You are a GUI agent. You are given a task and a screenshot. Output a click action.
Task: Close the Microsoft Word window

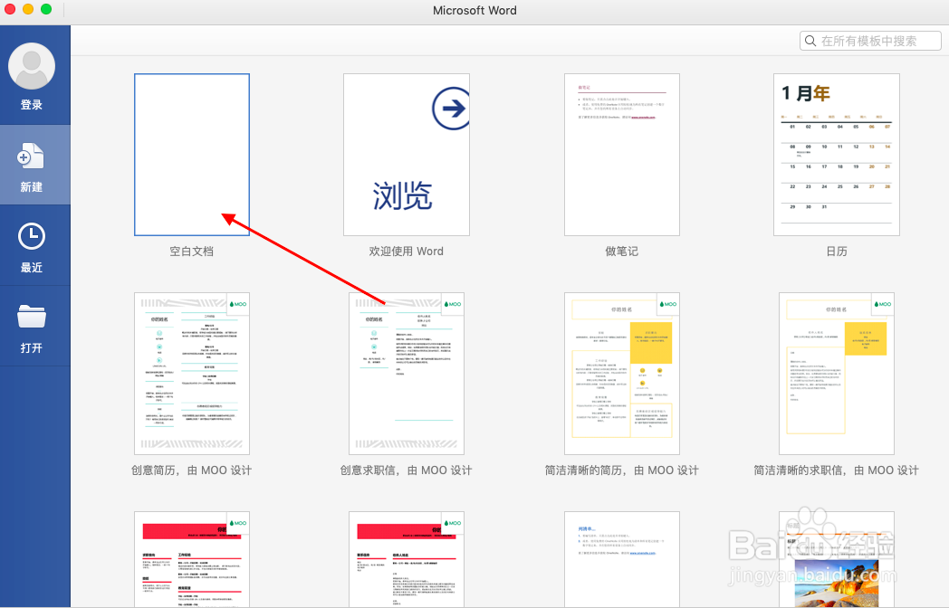10,9
